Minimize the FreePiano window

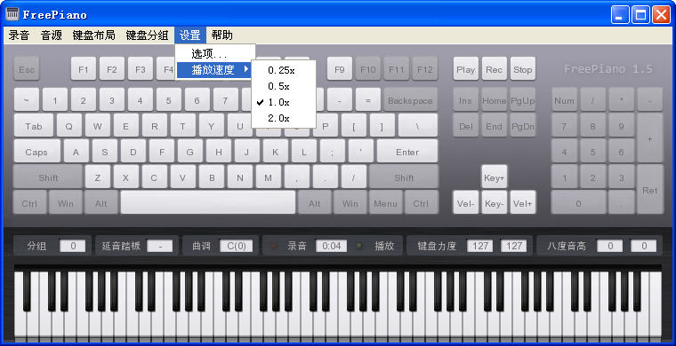click(621, 15)
